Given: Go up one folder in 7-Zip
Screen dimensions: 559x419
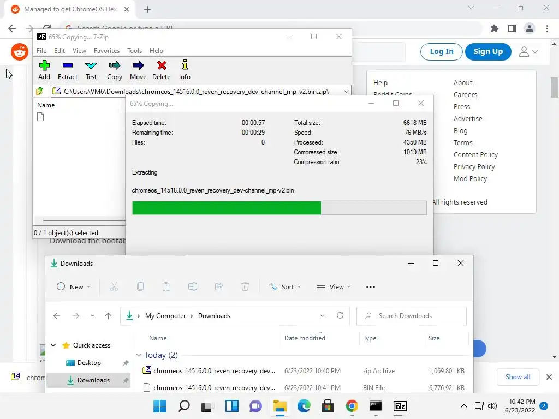Looking at the screenshot, I should pyautogui.click(x=40, y=91).
